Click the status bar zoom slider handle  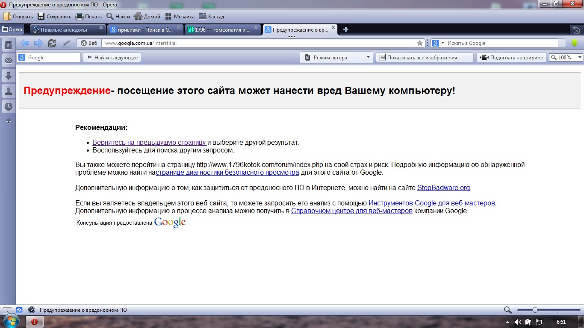(x=535, y=310)
